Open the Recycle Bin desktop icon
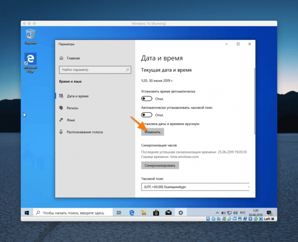This screenshot has height=242, width=298. (x=30, y=36)
